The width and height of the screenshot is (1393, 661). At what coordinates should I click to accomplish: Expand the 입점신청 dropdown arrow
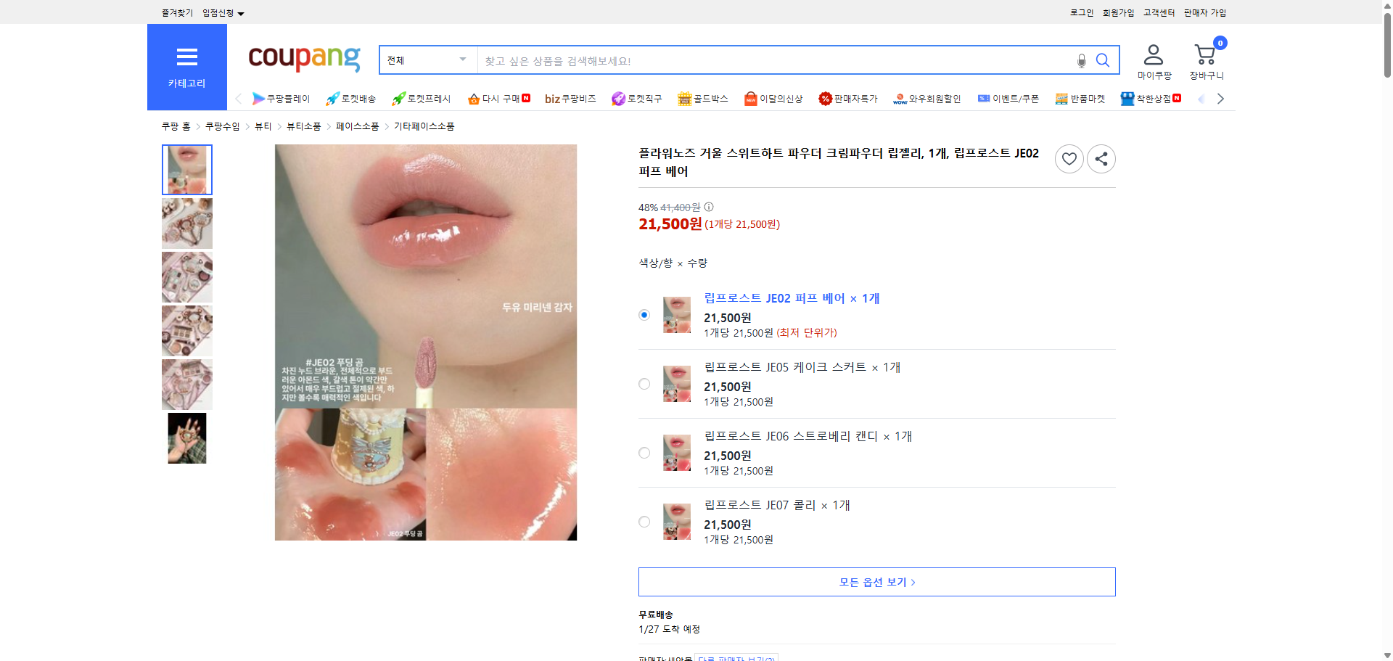coord(242,12)
